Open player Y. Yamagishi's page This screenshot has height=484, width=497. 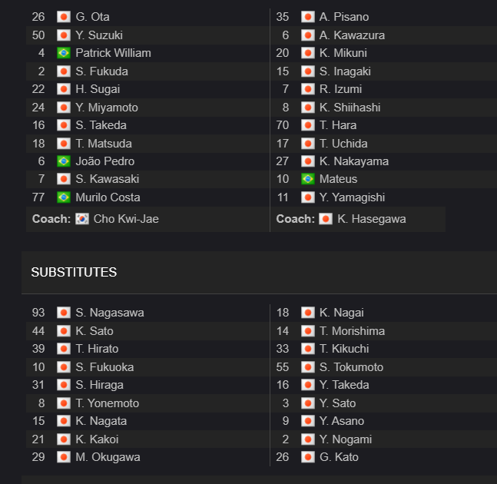(x=352, y=197)
